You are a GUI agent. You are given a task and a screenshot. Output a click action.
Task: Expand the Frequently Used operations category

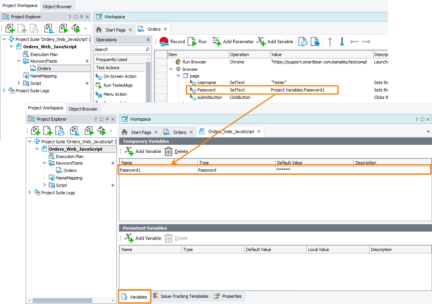click(x=112, y=60)
